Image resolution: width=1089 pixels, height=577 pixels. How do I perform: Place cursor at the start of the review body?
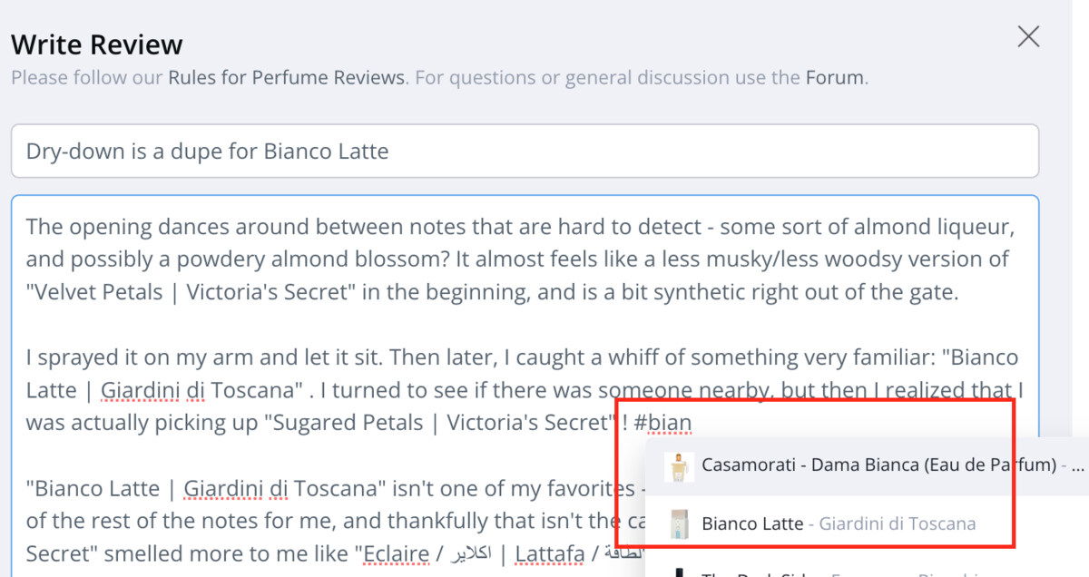click(26, 226)
